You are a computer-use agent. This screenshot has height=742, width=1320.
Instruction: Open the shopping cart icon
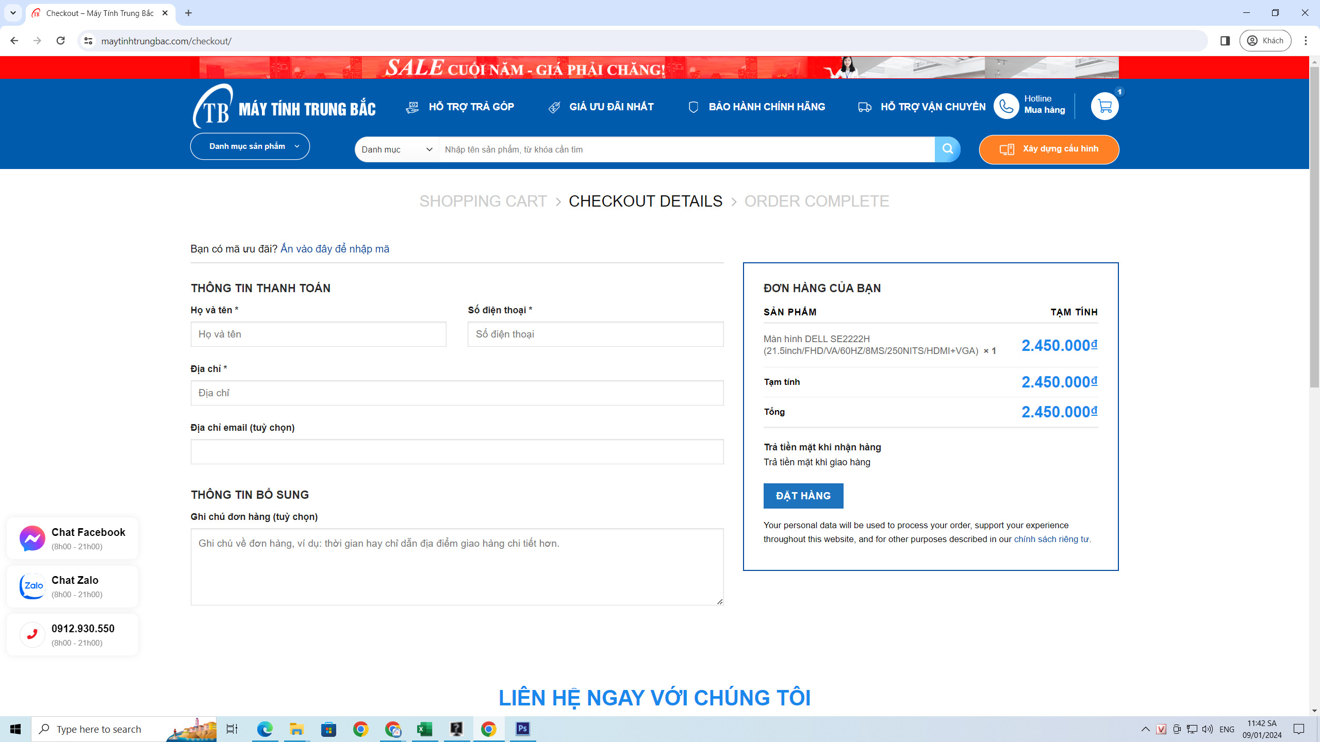pos(1104,107)
